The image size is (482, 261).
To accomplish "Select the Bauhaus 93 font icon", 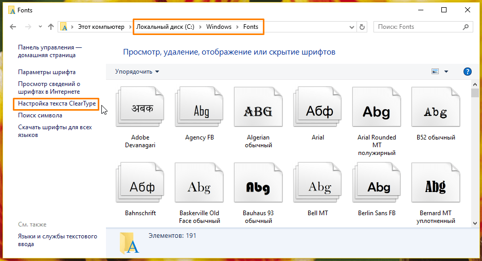I will [258, 185].
